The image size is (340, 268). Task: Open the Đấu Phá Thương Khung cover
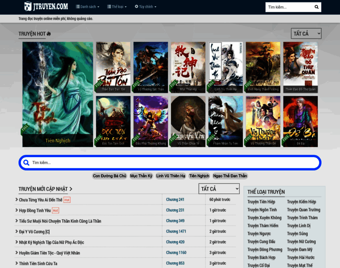pyautogui.click(x=151, y=121)
